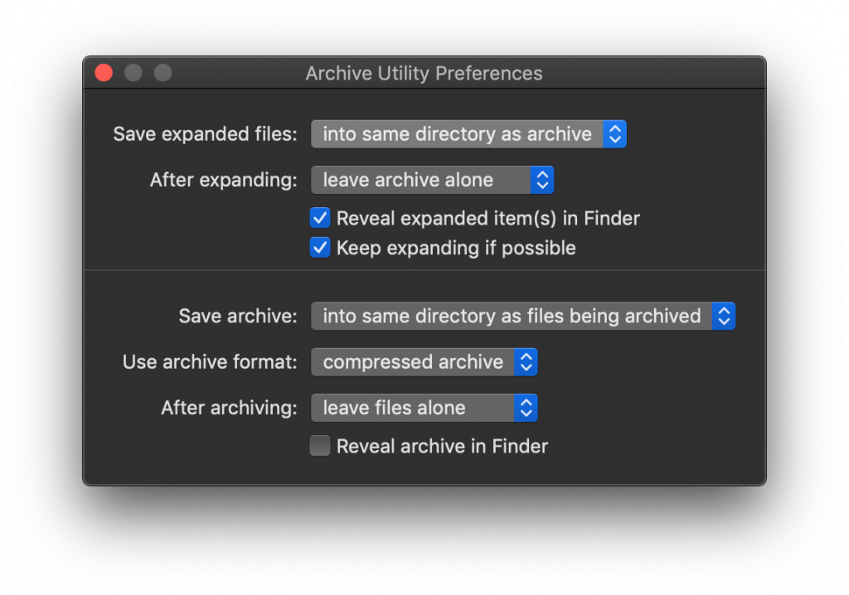Click the chevron icon on the "After archiving" popup
The height and width of the screenshot is (595, 849).
click(526, 408)
